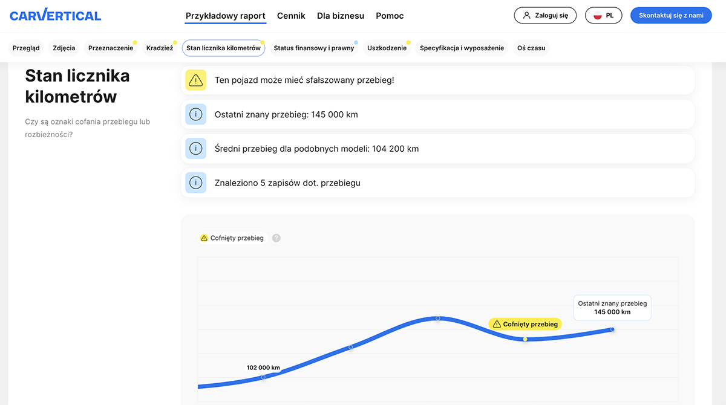The width and height of the screenshot is (726, 405).
Task: Open the 'Status finansowy i prawny' tab
Action: tap(313, 48)
